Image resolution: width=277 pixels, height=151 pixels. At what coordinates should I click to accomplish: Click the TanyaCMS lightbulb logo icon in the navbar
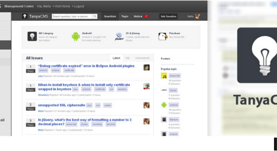(x=24, y=16)
